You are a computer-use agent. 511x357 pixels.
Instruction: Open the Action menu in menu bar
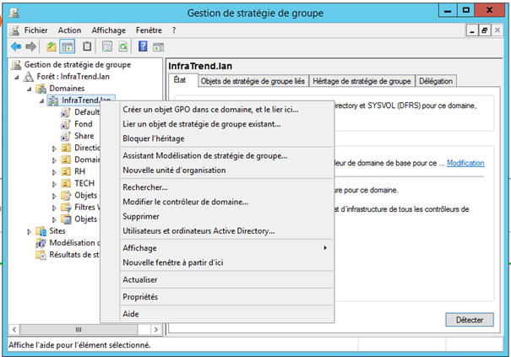point(70,30)
